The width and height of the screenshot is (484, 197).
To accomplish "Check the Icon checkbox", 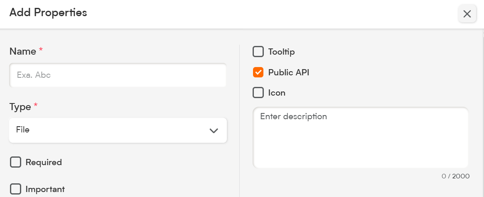I will 258,93.
